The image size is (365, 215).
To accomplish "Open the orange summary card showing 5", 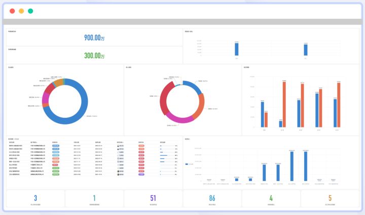I will pyautogui.click(x=330, y=199).
